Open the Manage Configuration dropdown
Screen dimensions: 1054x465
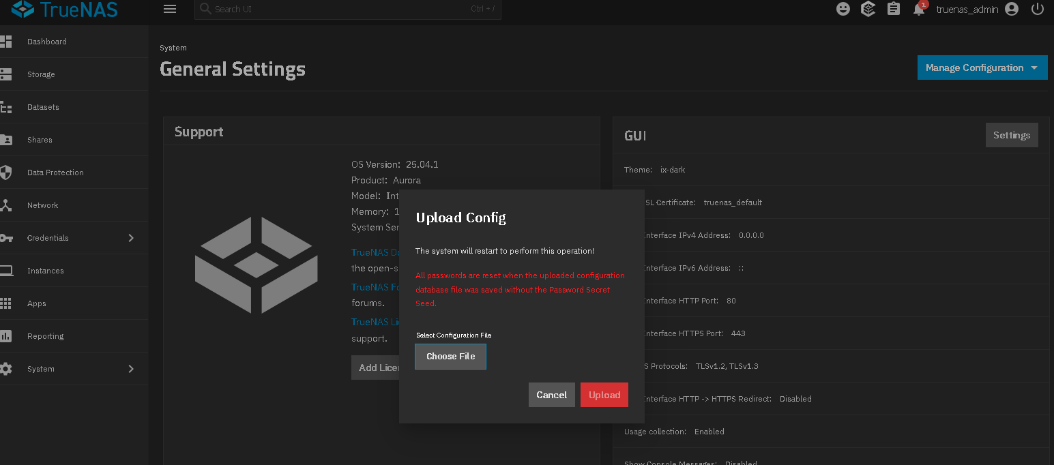(x=982, y=67)
